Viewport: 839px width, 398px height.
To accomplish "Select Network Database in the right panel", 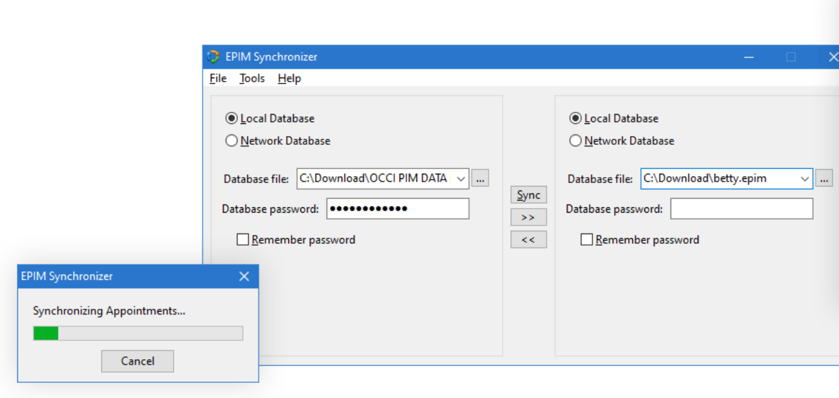I will tap(575, 140).
